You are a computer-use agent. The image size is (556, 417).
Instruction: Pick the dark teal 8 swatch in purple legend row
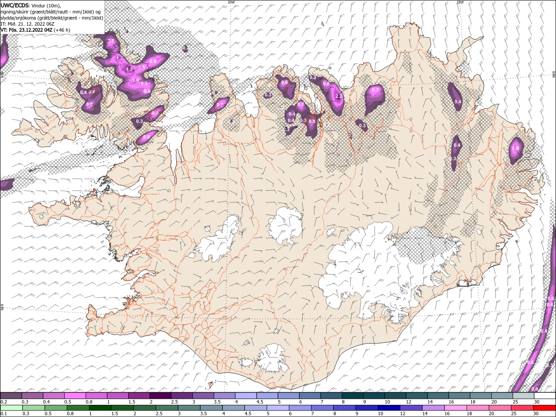tap(352, 396)
